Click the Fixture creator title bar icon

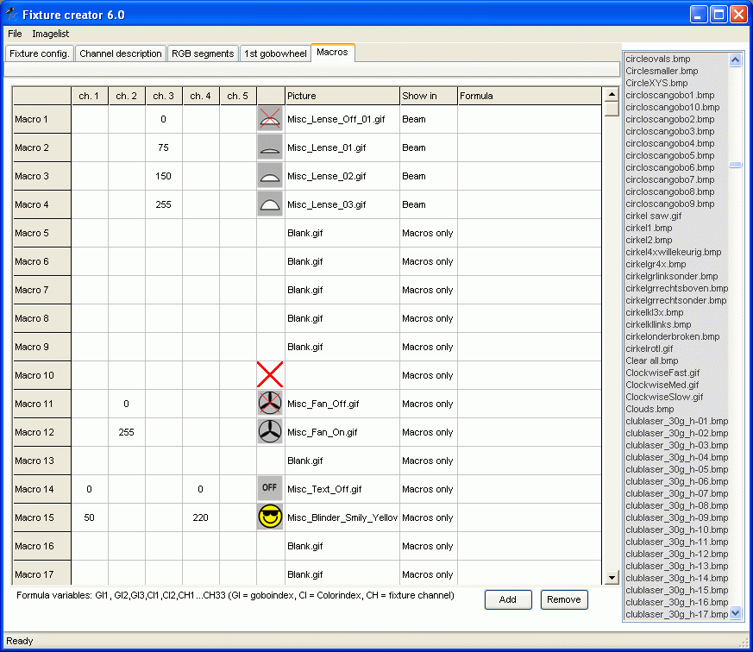tap(11, 15)
